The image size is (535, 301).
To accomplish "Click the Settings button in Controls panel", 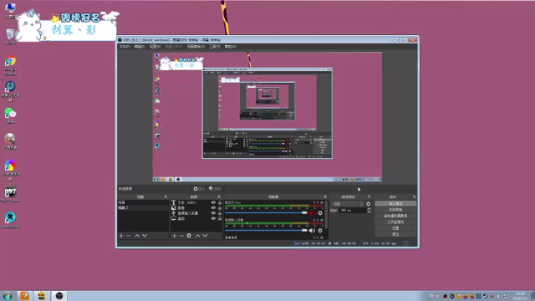I will pos(395,228).
